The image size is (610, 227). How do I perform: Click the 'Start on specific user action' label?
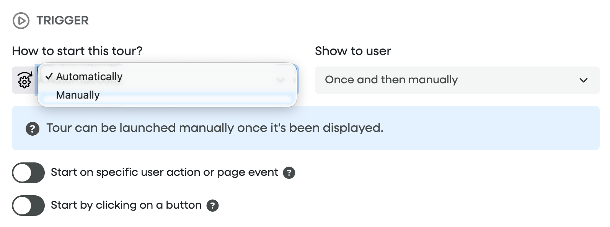pos(164,172)
